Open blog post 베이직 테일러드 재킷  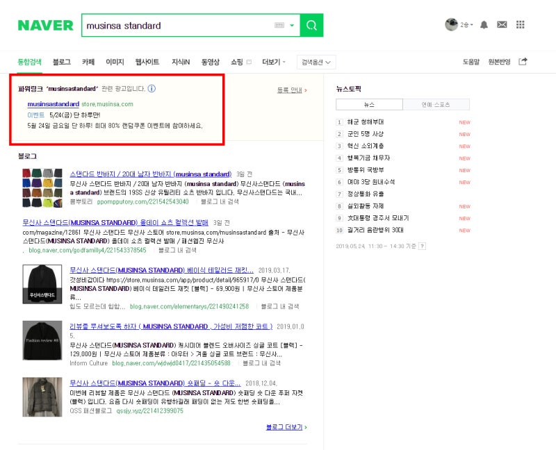tap(162, 270)
